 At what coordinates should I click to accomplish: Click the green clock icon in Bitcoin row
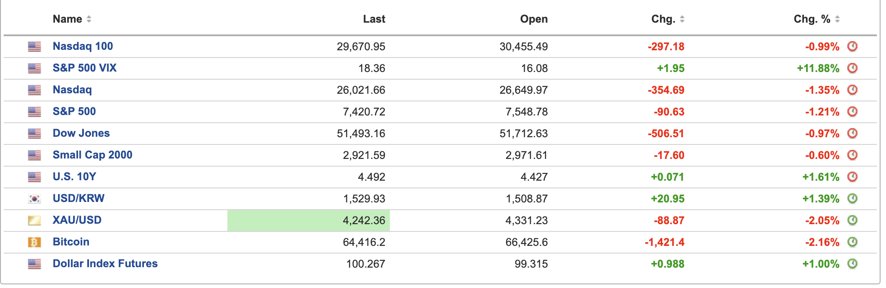coord(852,242)
